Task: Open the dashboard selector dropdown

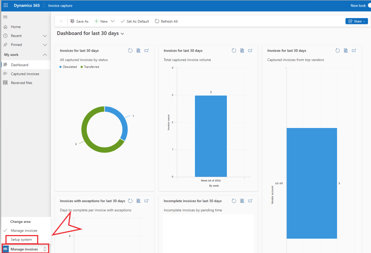Action: [122, 34]
